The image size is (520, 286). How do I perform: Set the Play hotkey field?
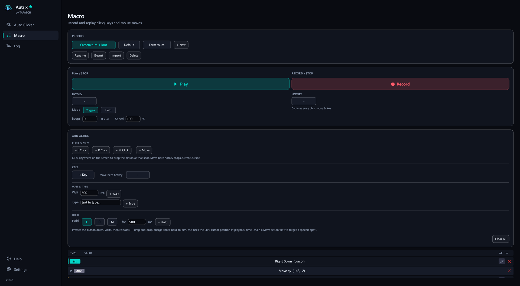pos(84,101)
